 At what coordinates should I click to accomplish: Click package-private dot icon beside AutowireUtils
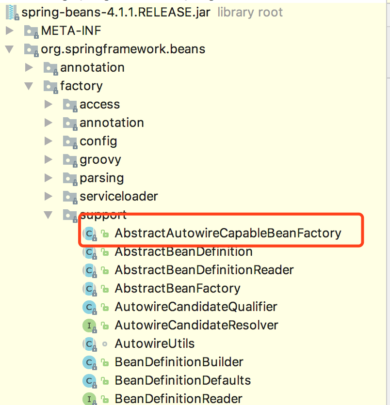point(105,344)
